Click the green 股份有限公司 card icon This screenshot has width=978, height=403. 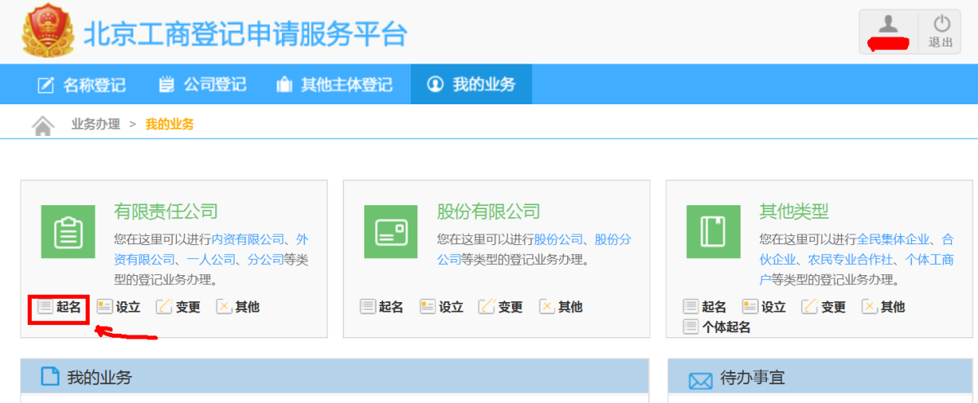point(391,232)
